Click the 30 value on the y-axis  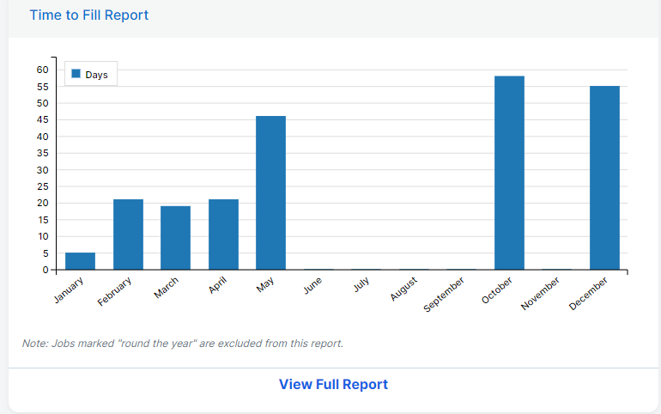[x=42, y=170]
